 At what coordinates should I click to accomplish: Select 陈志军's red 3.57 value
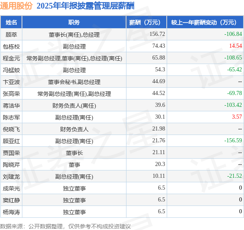pyautogui.click(x=237, y=117)
